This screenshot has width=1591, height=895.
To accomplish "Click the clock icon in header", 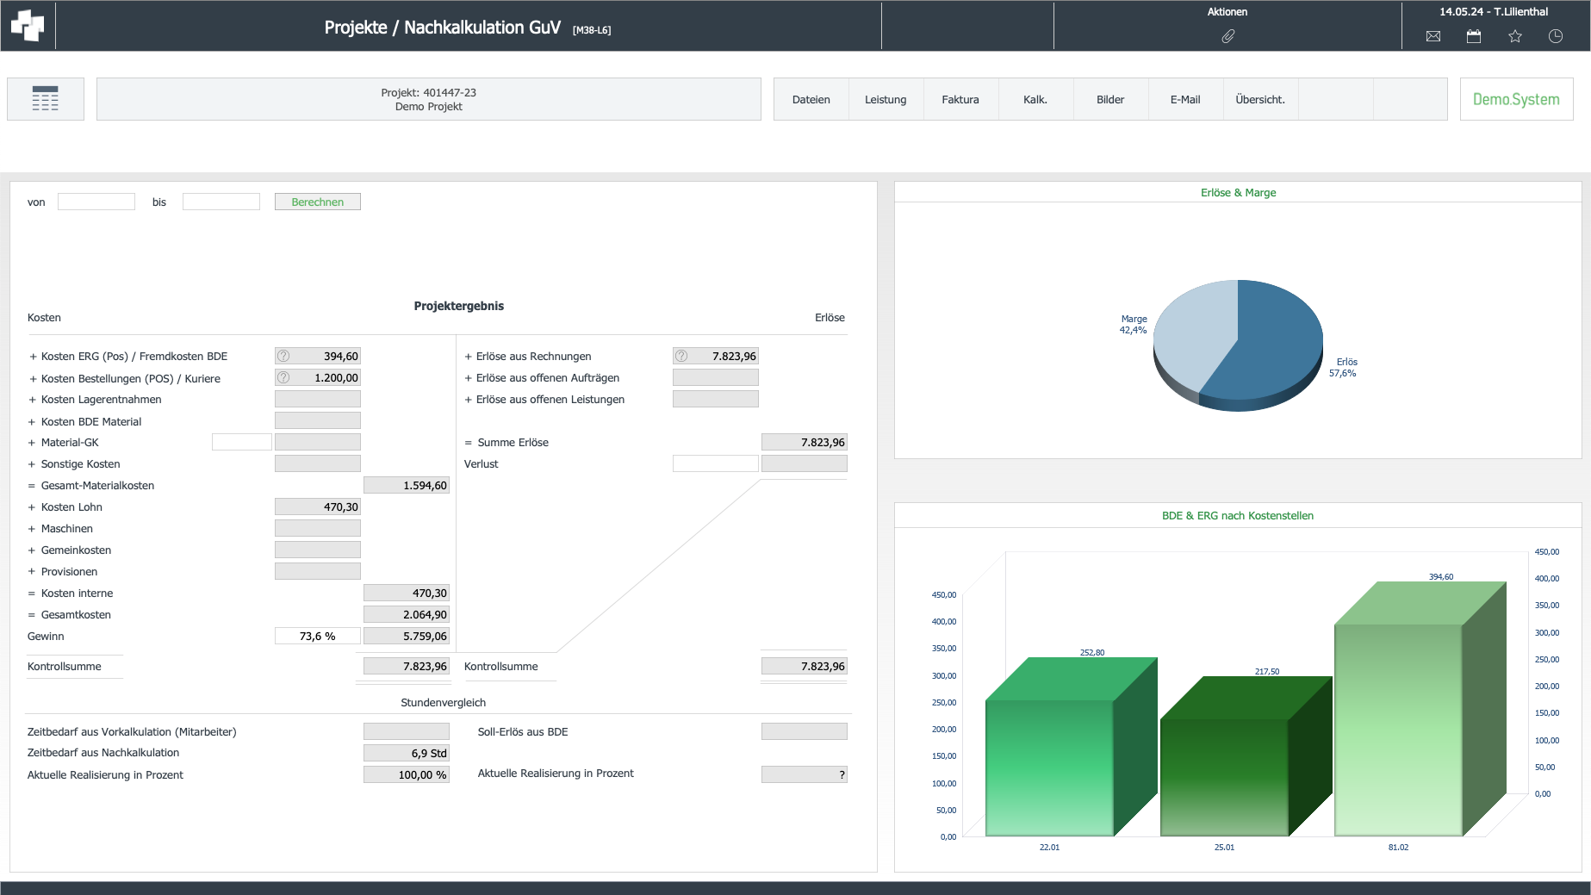I will click(x=1556, y=36).
